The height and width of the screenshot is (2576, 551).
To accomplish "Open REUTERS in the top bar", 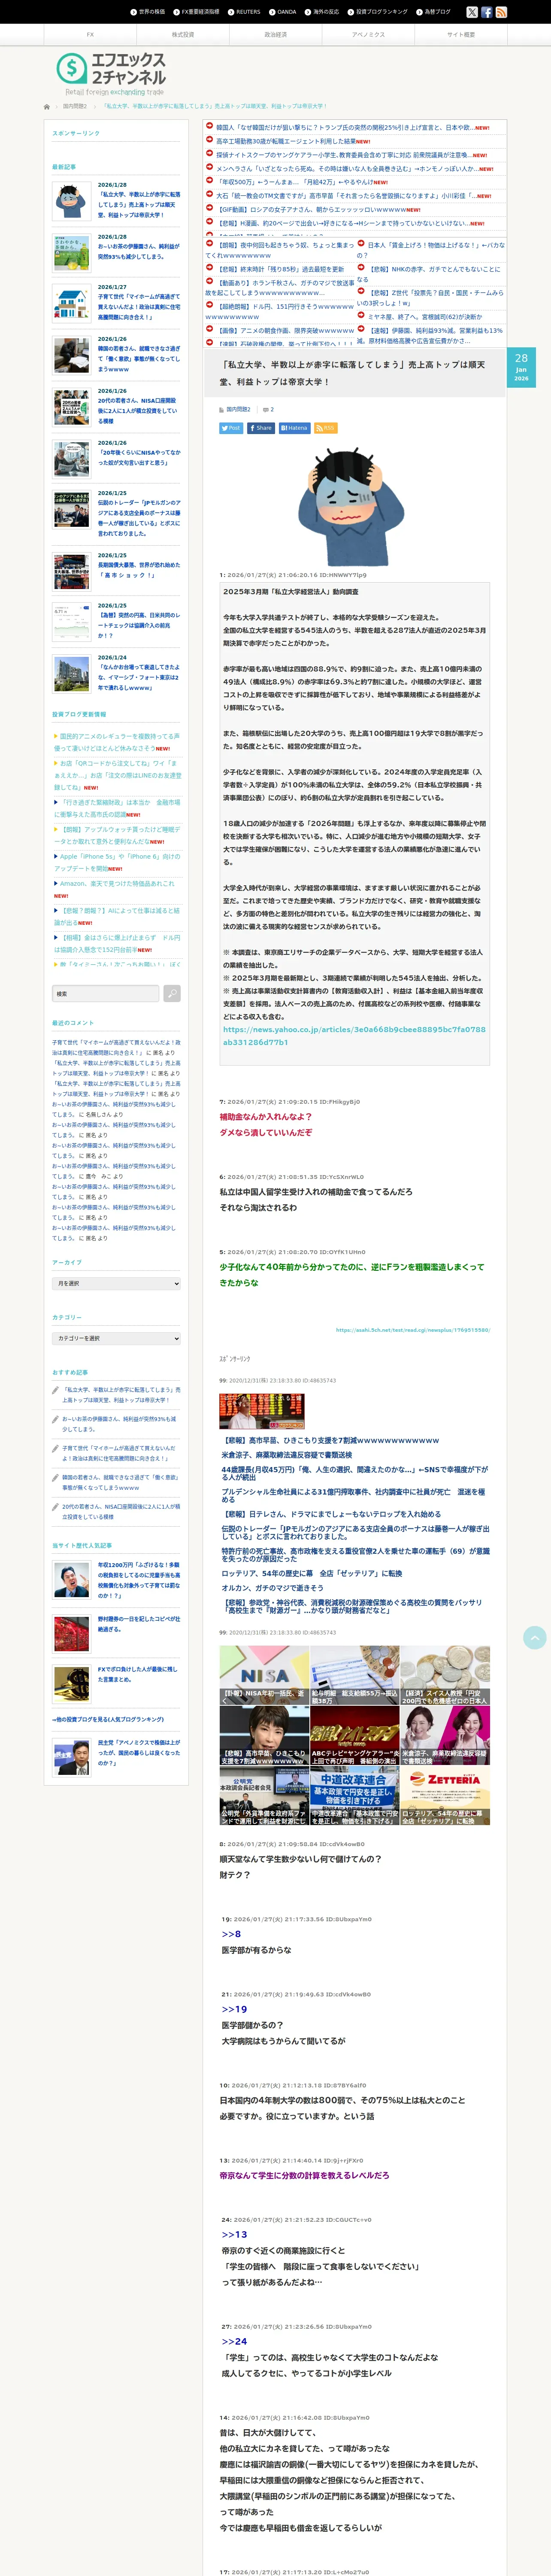I will [244, 12].
